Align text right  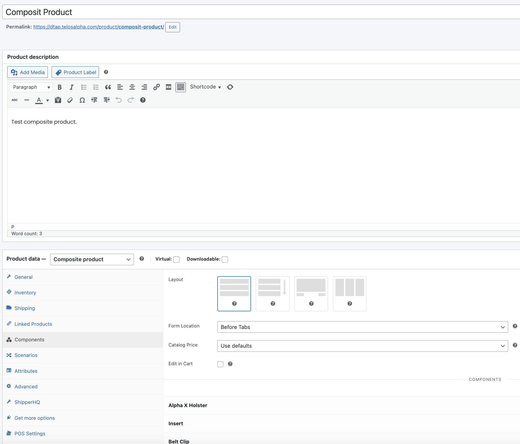pyautogui.click(x=144, y=87)
